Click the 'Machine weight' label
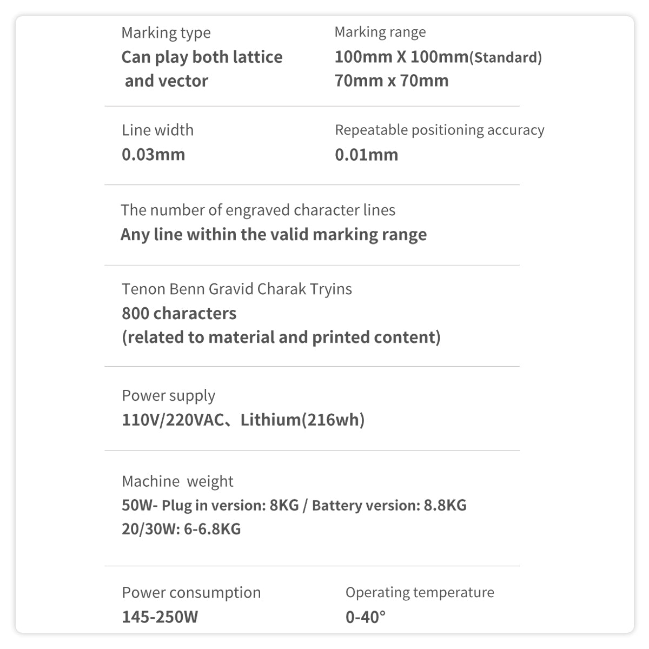The width and height of the screenshot is (649, 649). click(177, 481)
